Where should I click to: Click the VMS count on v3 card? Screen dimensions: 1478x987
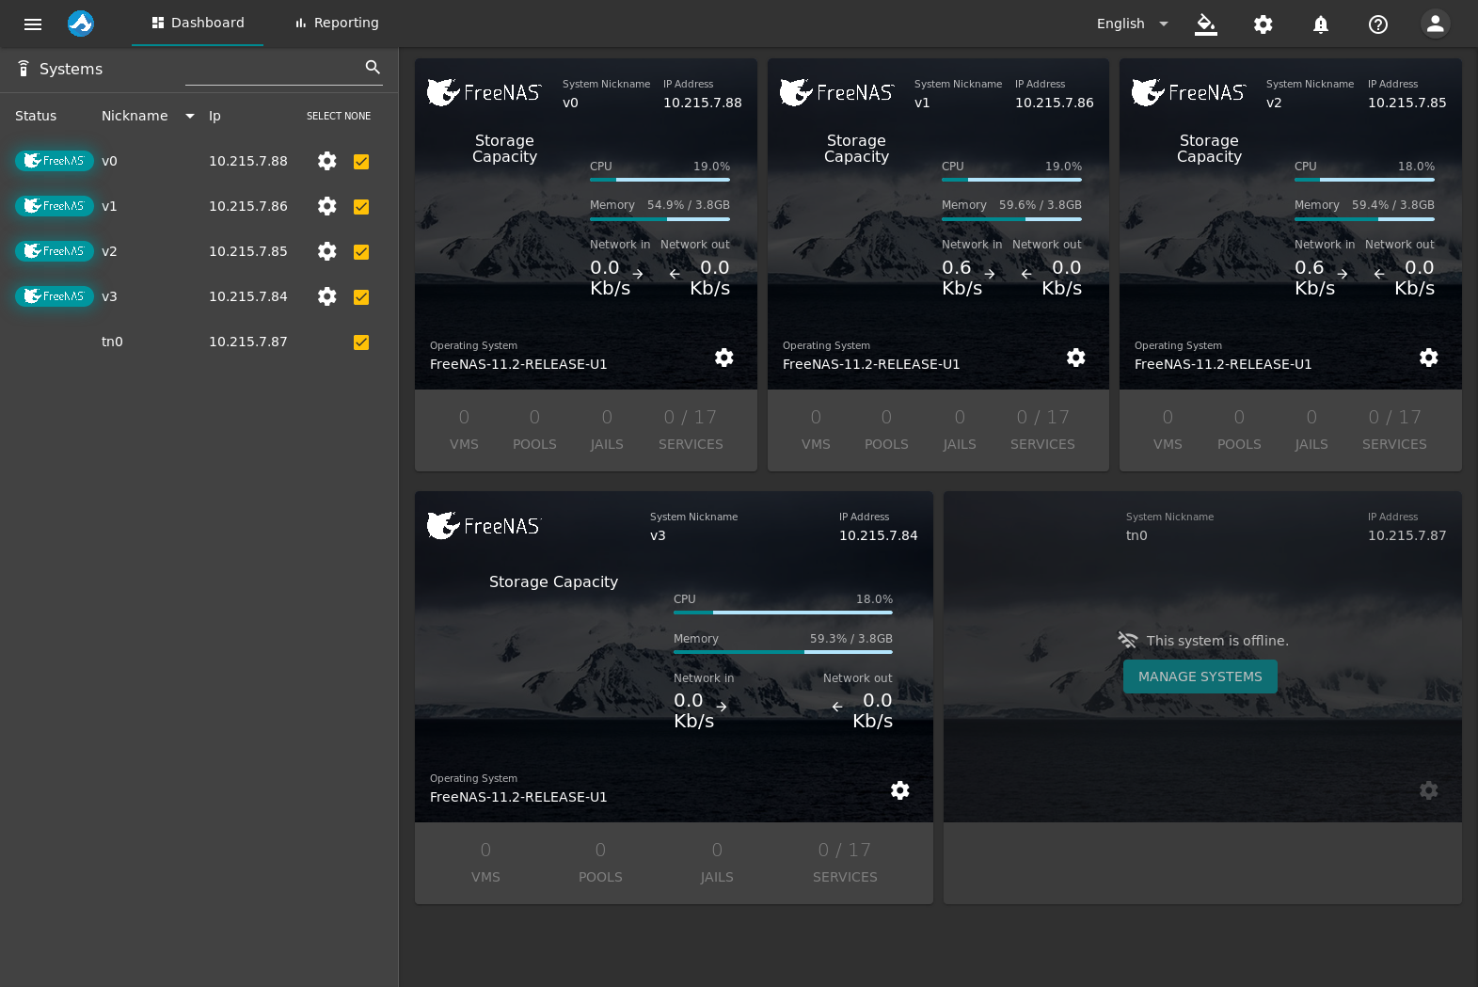[x=485, y=850]
